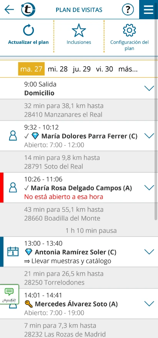Open the help question mark icon
The height and width of the screenshot is (338, 158).
pyautogui.click(x=128, y=10)
